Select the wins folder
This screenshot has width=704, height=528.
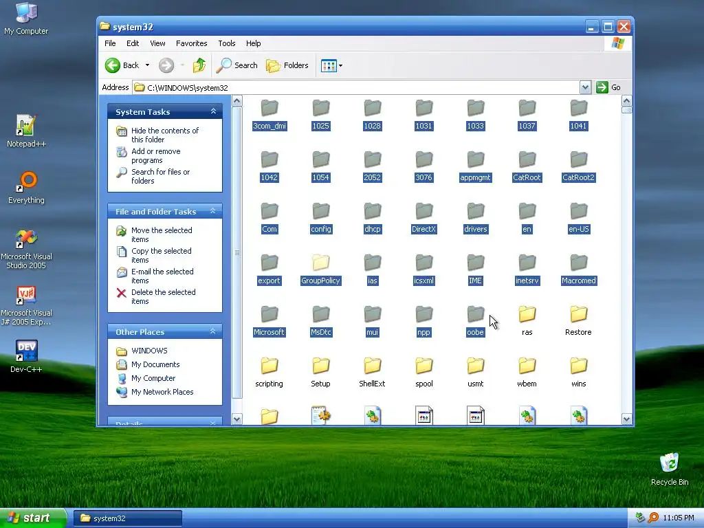(578, 373)
